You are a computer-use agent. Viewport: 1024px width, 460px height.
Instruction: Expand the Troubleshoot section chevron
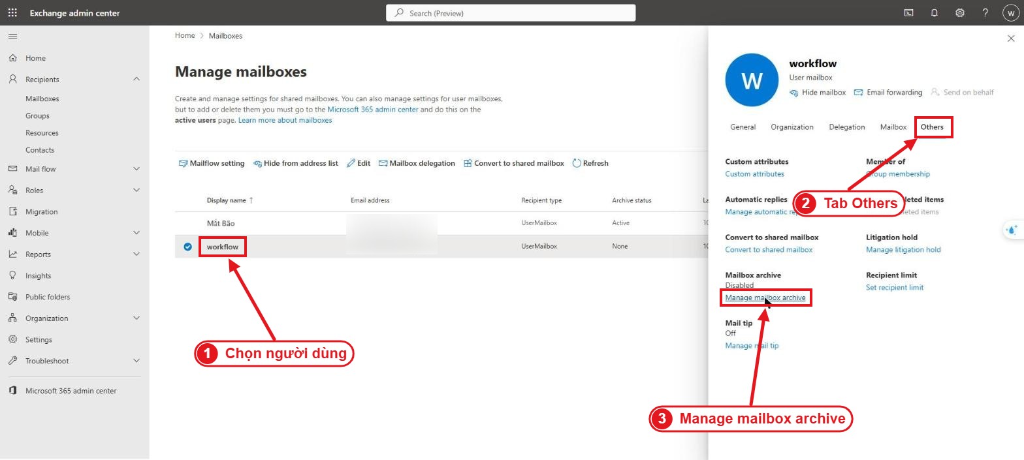[136, 361]
